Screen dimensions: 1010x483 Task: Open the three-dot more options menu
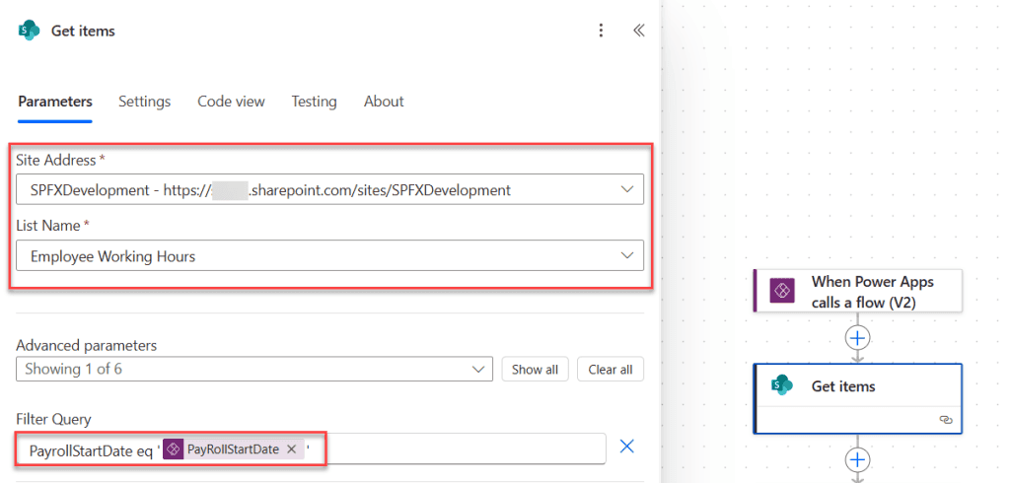coord(601,31)
